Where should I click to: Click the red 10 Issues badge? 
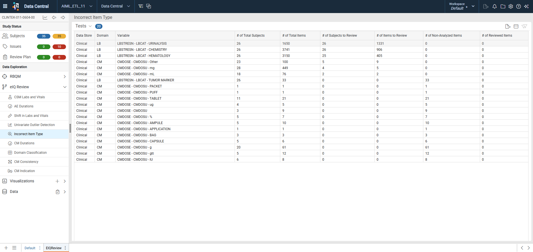(59, 47)
